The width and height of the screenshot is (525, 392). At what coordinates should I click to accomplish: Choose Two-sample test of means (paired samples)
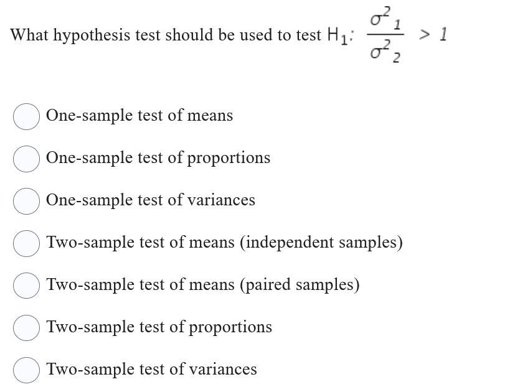[26, 286]
